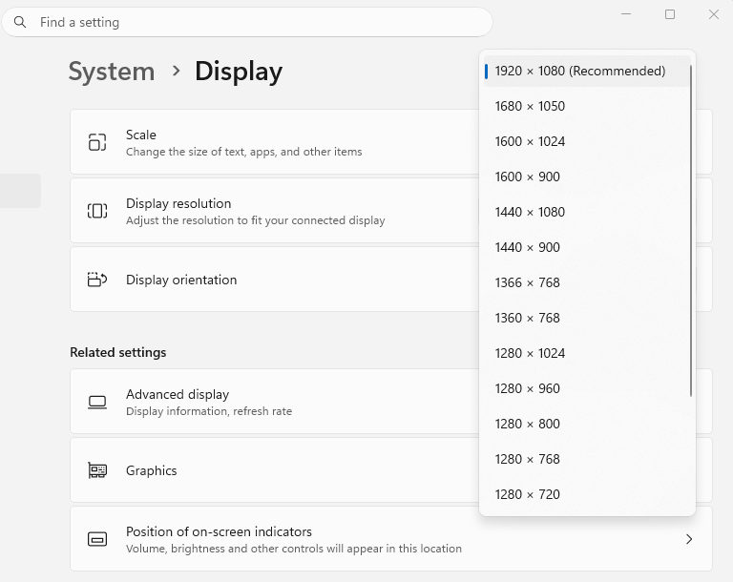
Task: Pick the 1280 × 800 option
Action: [x=587, y=424]
